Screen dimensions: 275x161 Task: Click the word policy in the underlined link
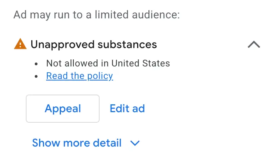[100, 76]
